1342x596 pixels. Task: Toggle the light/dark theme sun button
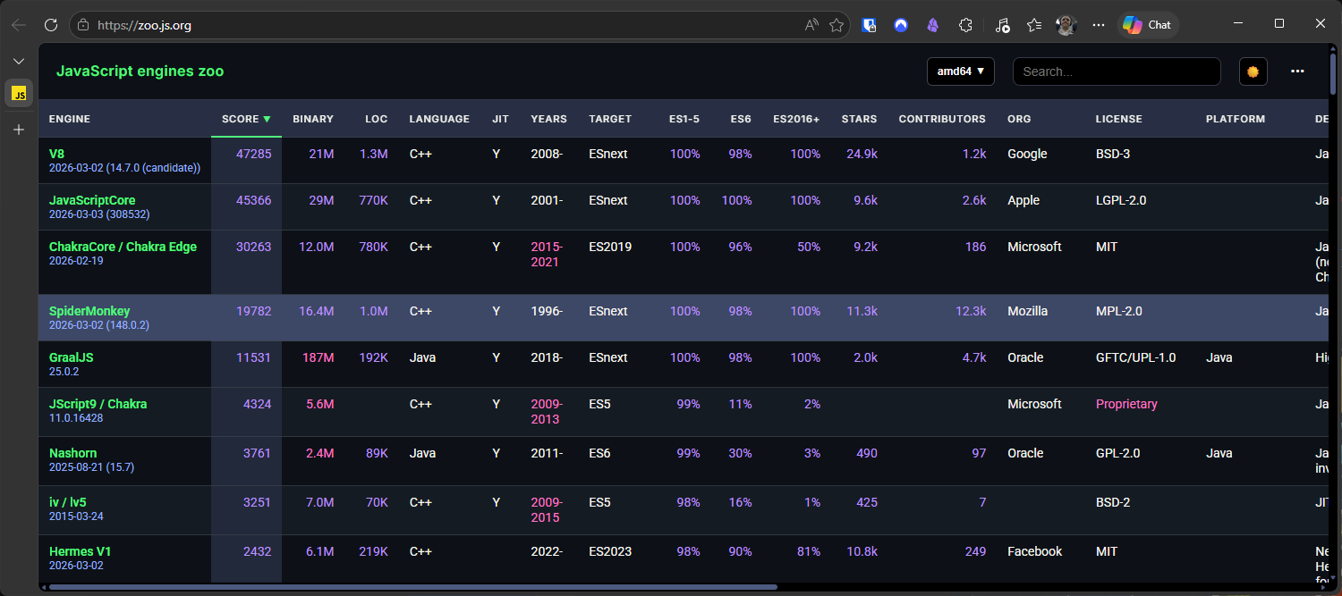tap(1253, 71)
